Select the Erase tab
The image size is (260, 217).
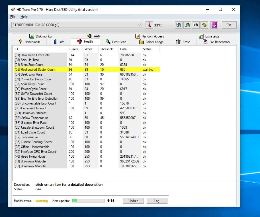click(183, 42)
